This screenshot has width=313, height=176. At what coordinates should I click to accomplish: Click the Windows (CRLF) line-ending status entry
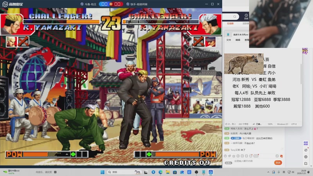282,124
